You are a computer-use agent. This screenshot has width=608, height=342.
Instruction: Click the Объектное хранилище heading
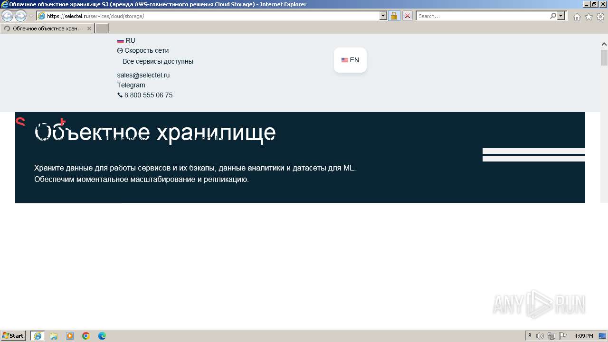pos(155,133)
